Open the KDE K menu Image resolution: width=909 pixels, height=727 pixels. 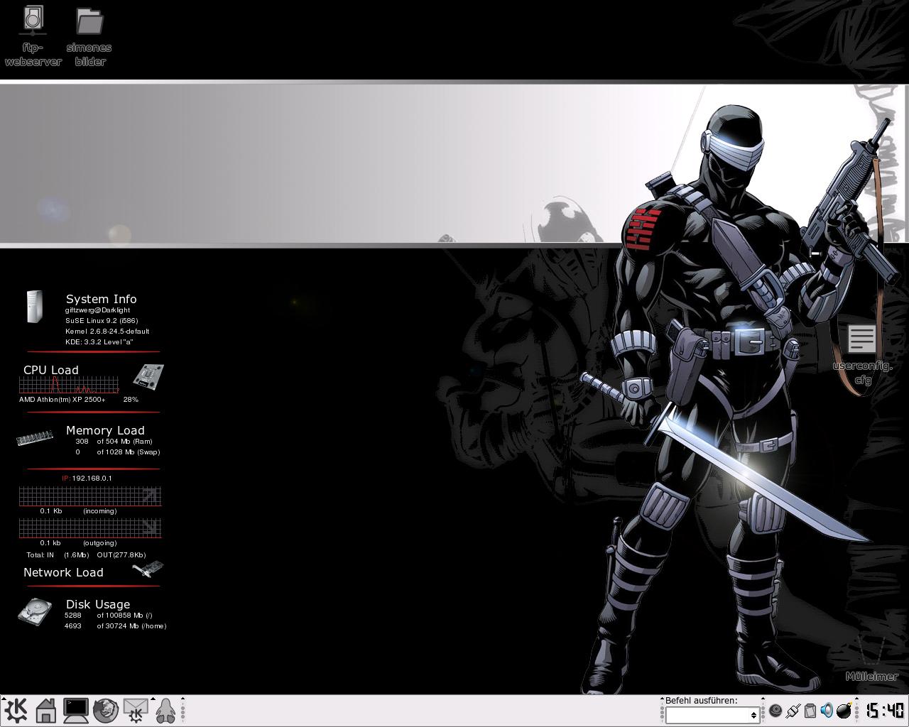(16, 711)
